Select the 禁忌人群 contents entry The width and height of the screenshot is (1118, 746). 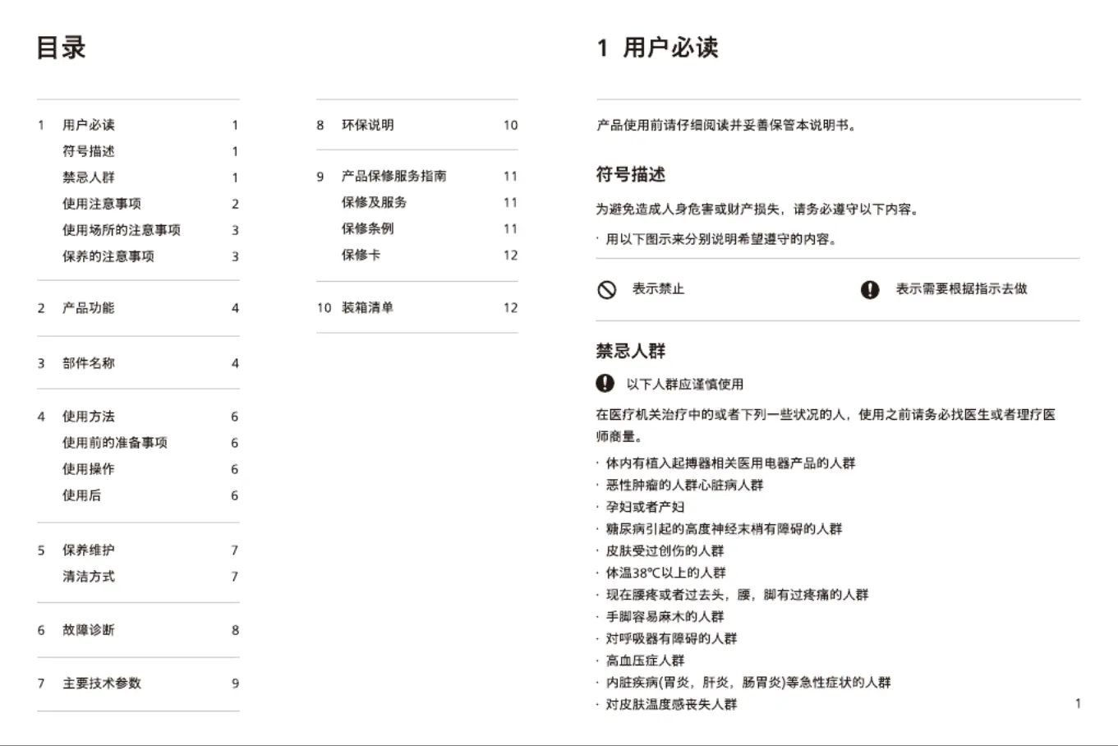(x=89, y=177)
